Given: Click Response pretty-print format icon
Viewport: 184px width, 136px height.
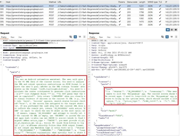Looking at the screenshot, I should tap(167, 37).
